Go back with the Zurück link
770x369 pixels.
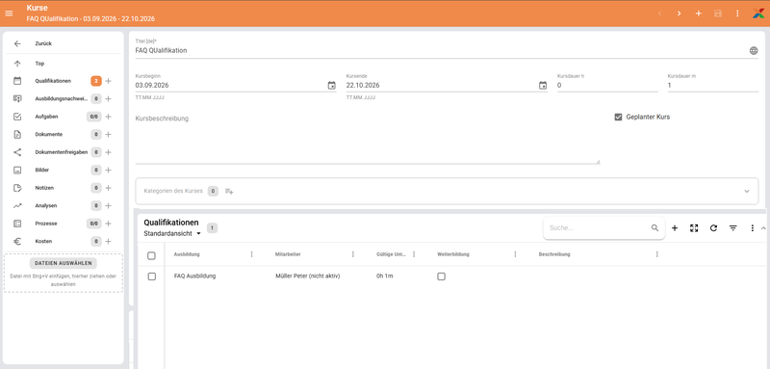tap(43, 43)
